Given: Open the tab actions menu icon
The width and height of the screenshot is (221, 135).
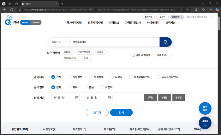Looking at the screenshot, I should (17, 4).
